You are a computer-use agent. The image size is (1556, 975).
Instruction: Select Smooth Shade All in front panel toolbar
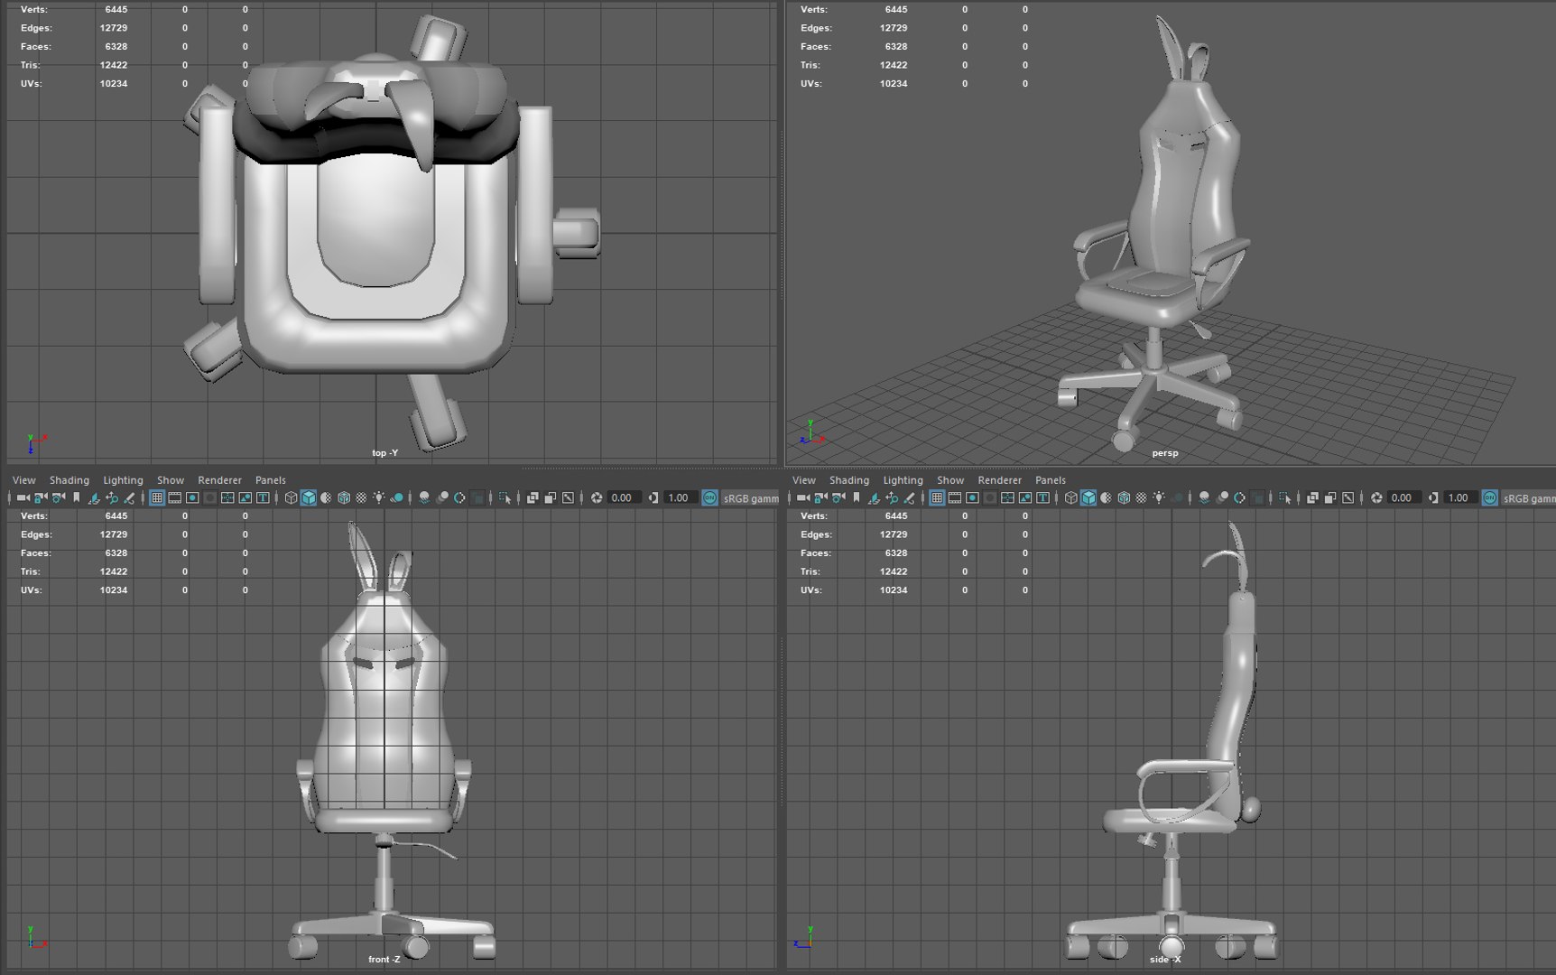point(308,497)
